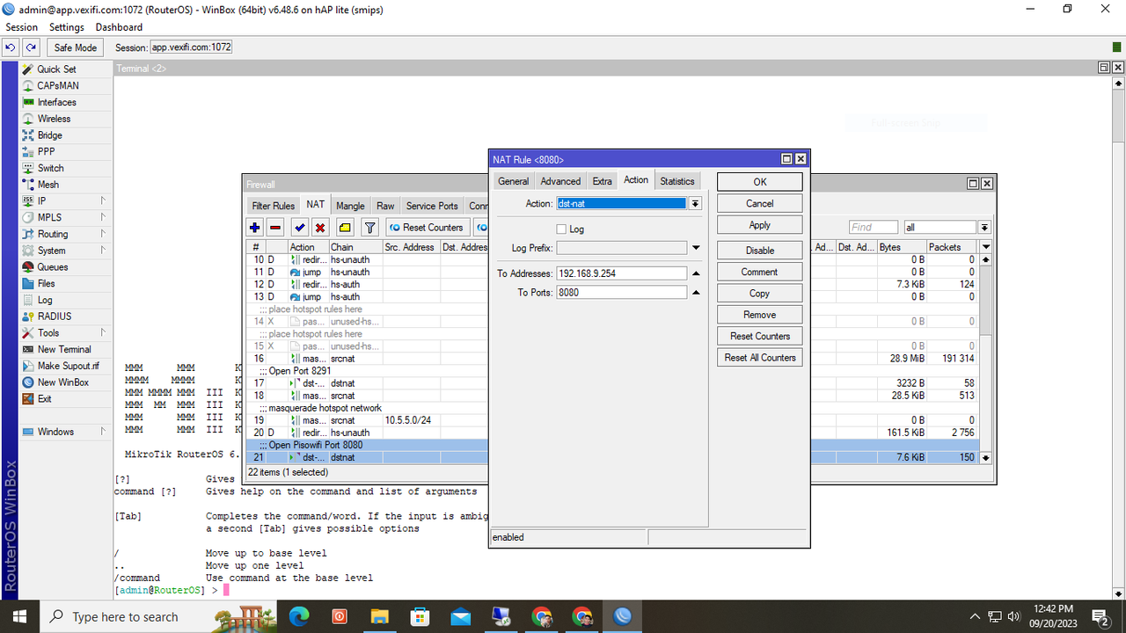Click Apply in NAT Rule dialog
1126x633 pixels.
pos(760,225)
